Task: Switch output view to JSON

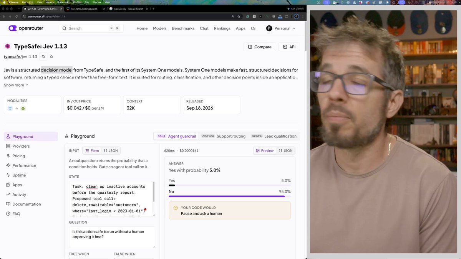Action: coord(285,151)
